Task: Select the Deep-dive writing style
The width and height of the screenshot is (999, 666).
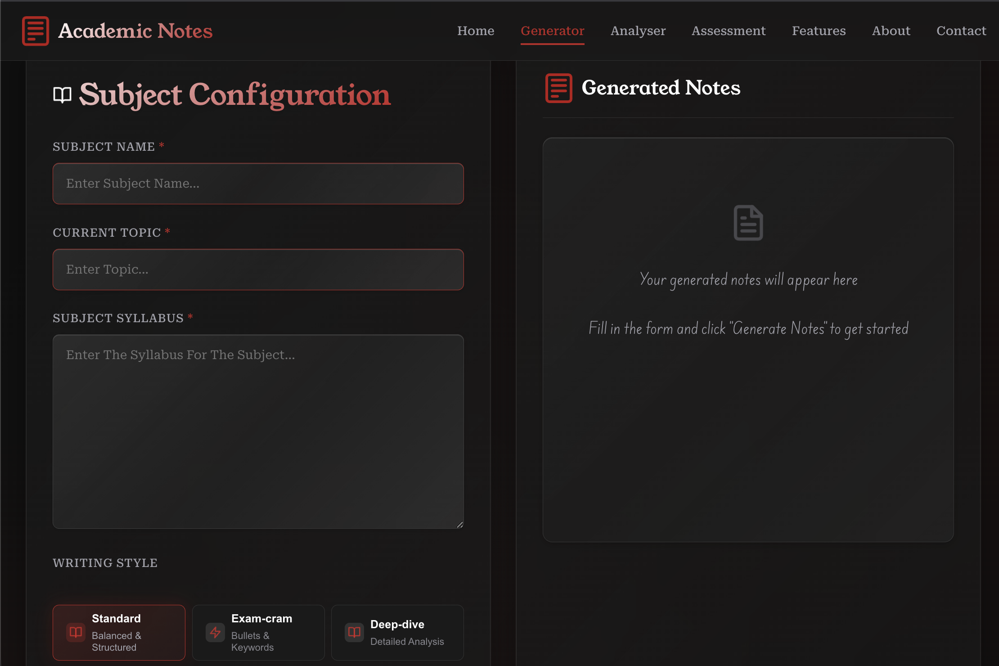Action: pyautogui.click(x=397, y=632)
